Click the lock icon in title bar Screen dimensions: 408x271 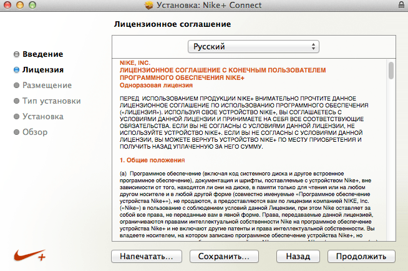pyautogui.click(x=401, y=4)
